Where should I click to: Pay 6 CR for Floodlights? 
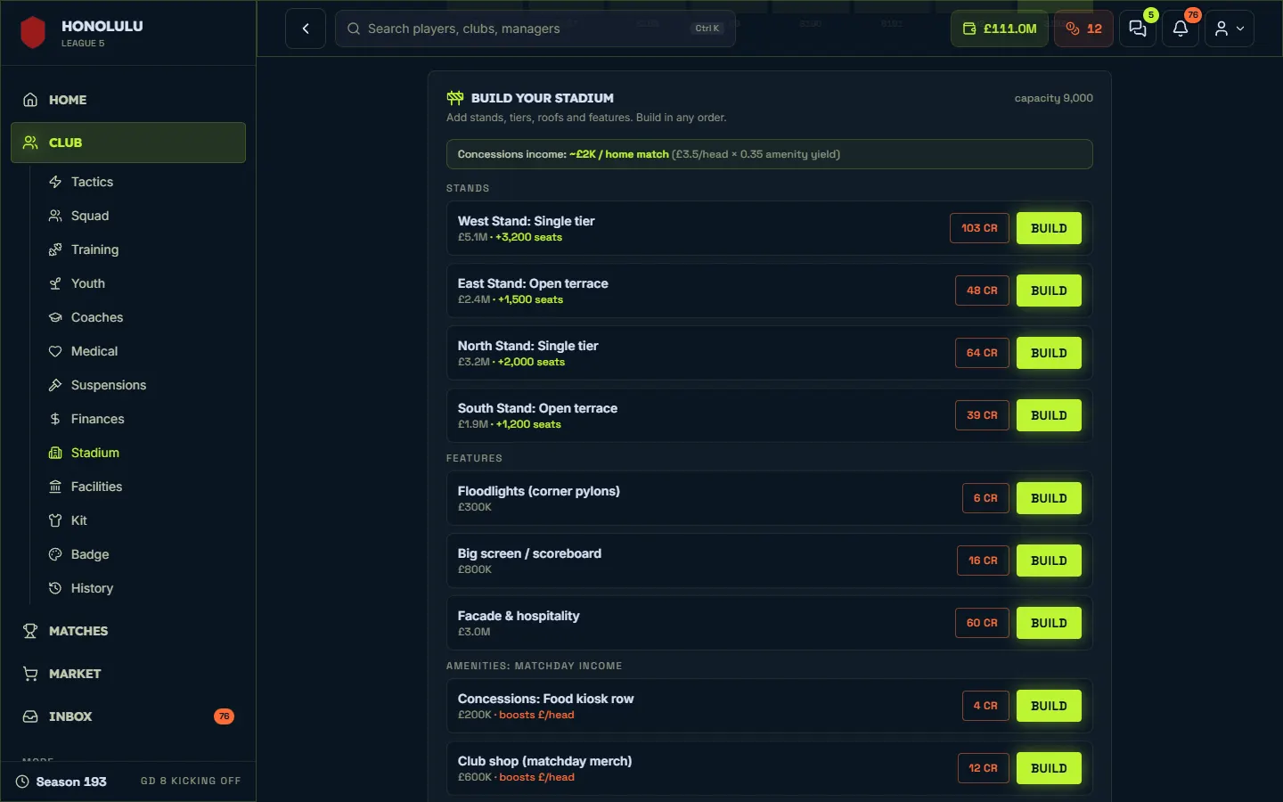(x=985, y=498)
